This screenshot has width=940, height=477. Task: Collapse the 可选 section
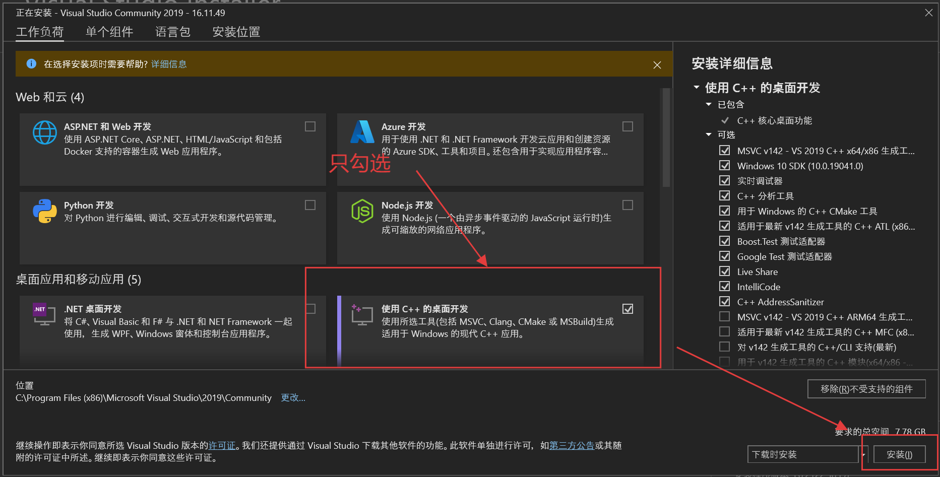[709, 134]
